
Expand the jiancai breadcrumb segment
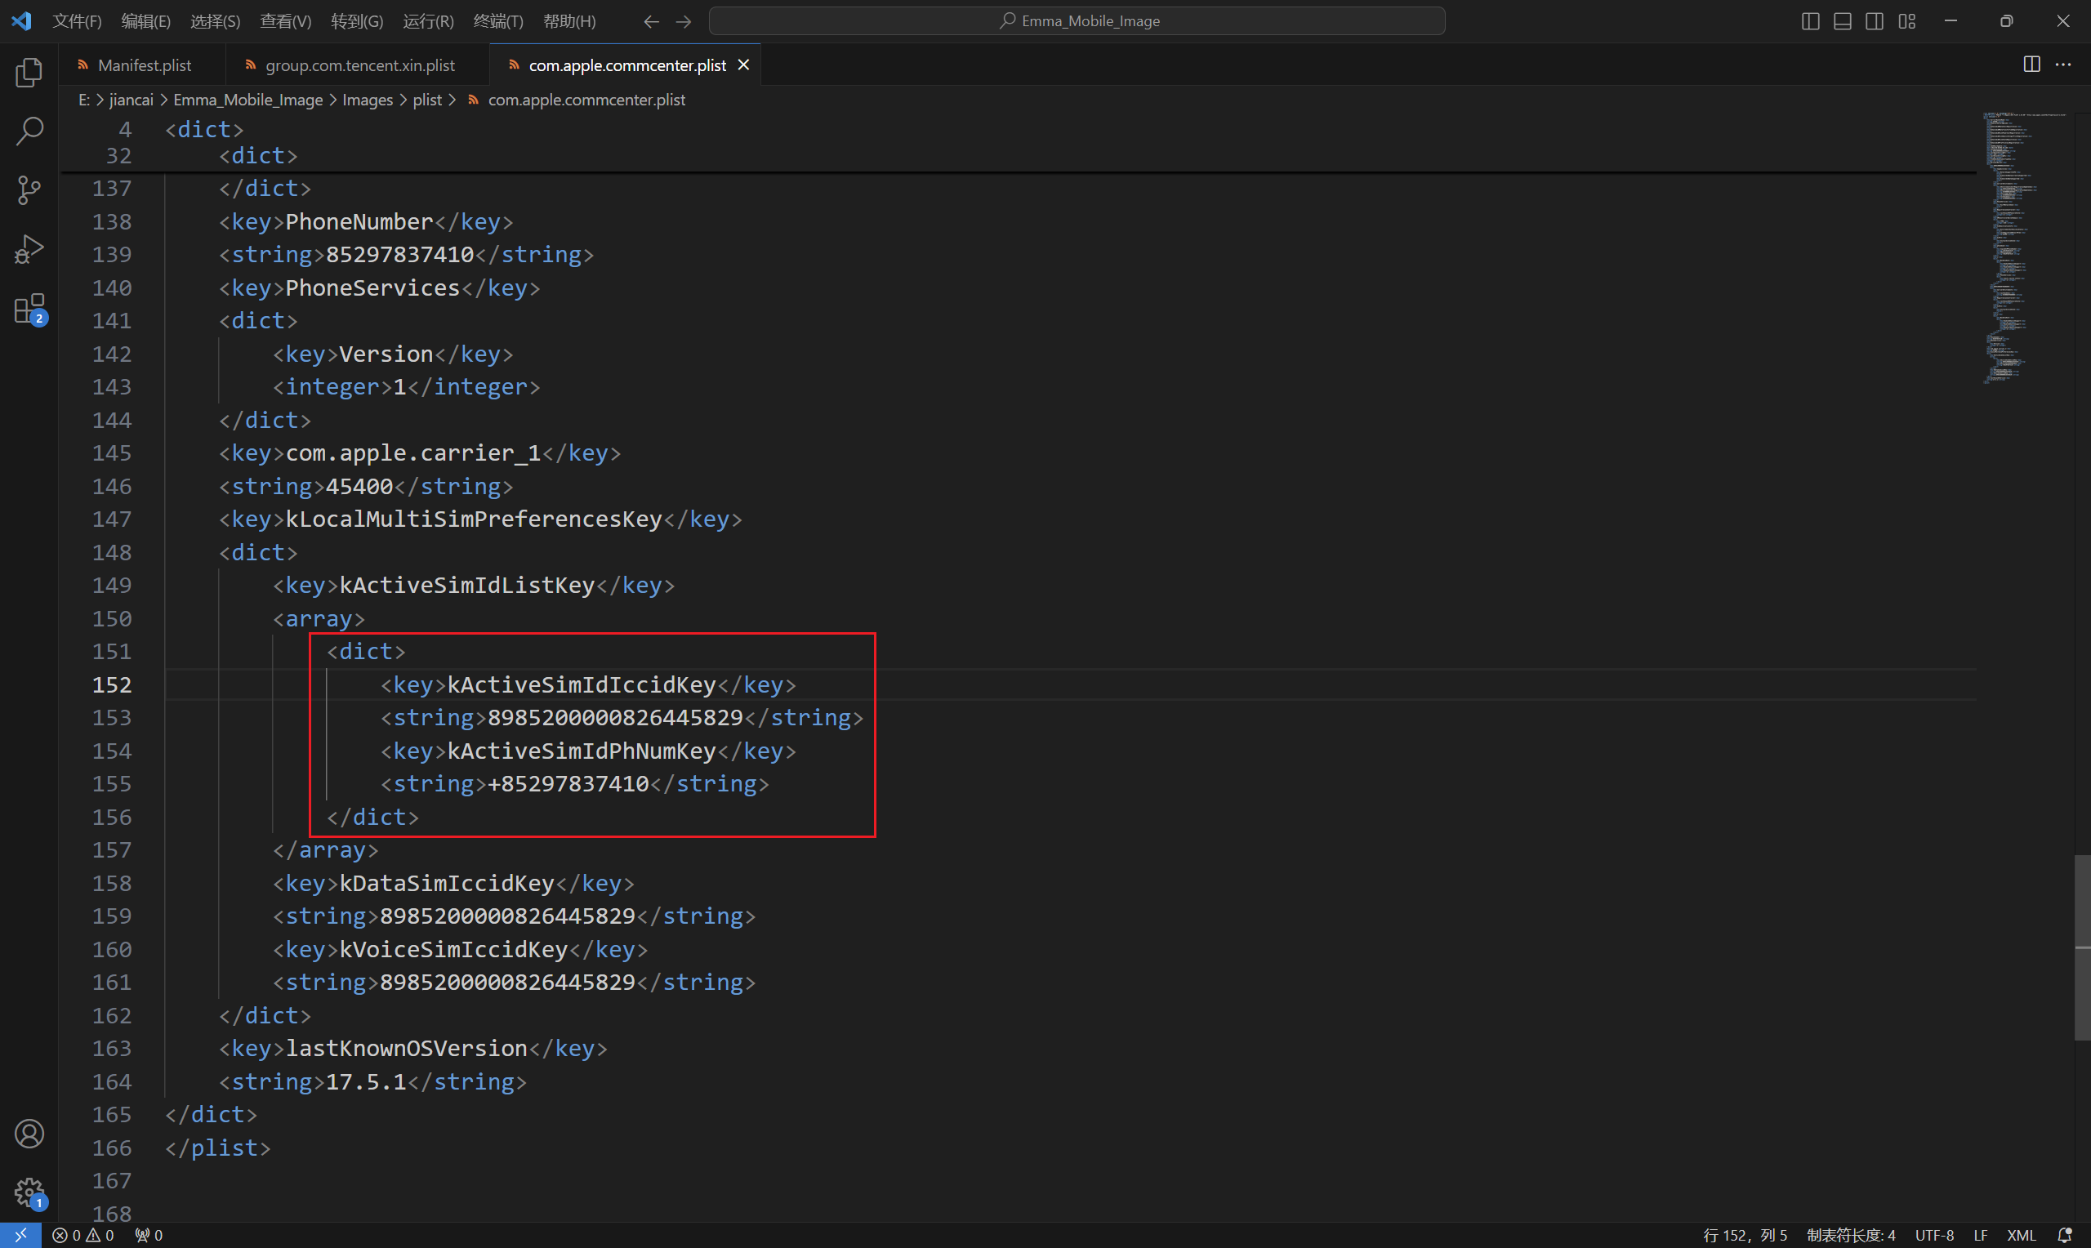(x=132, y=100)
